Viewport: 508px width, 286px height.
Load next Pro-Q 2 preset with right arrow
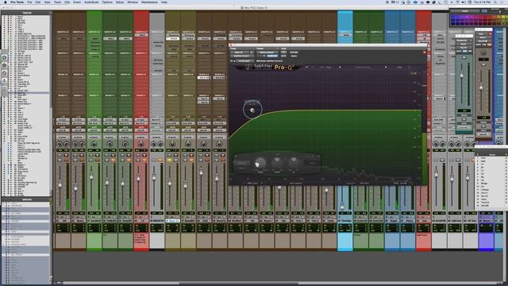386,67
